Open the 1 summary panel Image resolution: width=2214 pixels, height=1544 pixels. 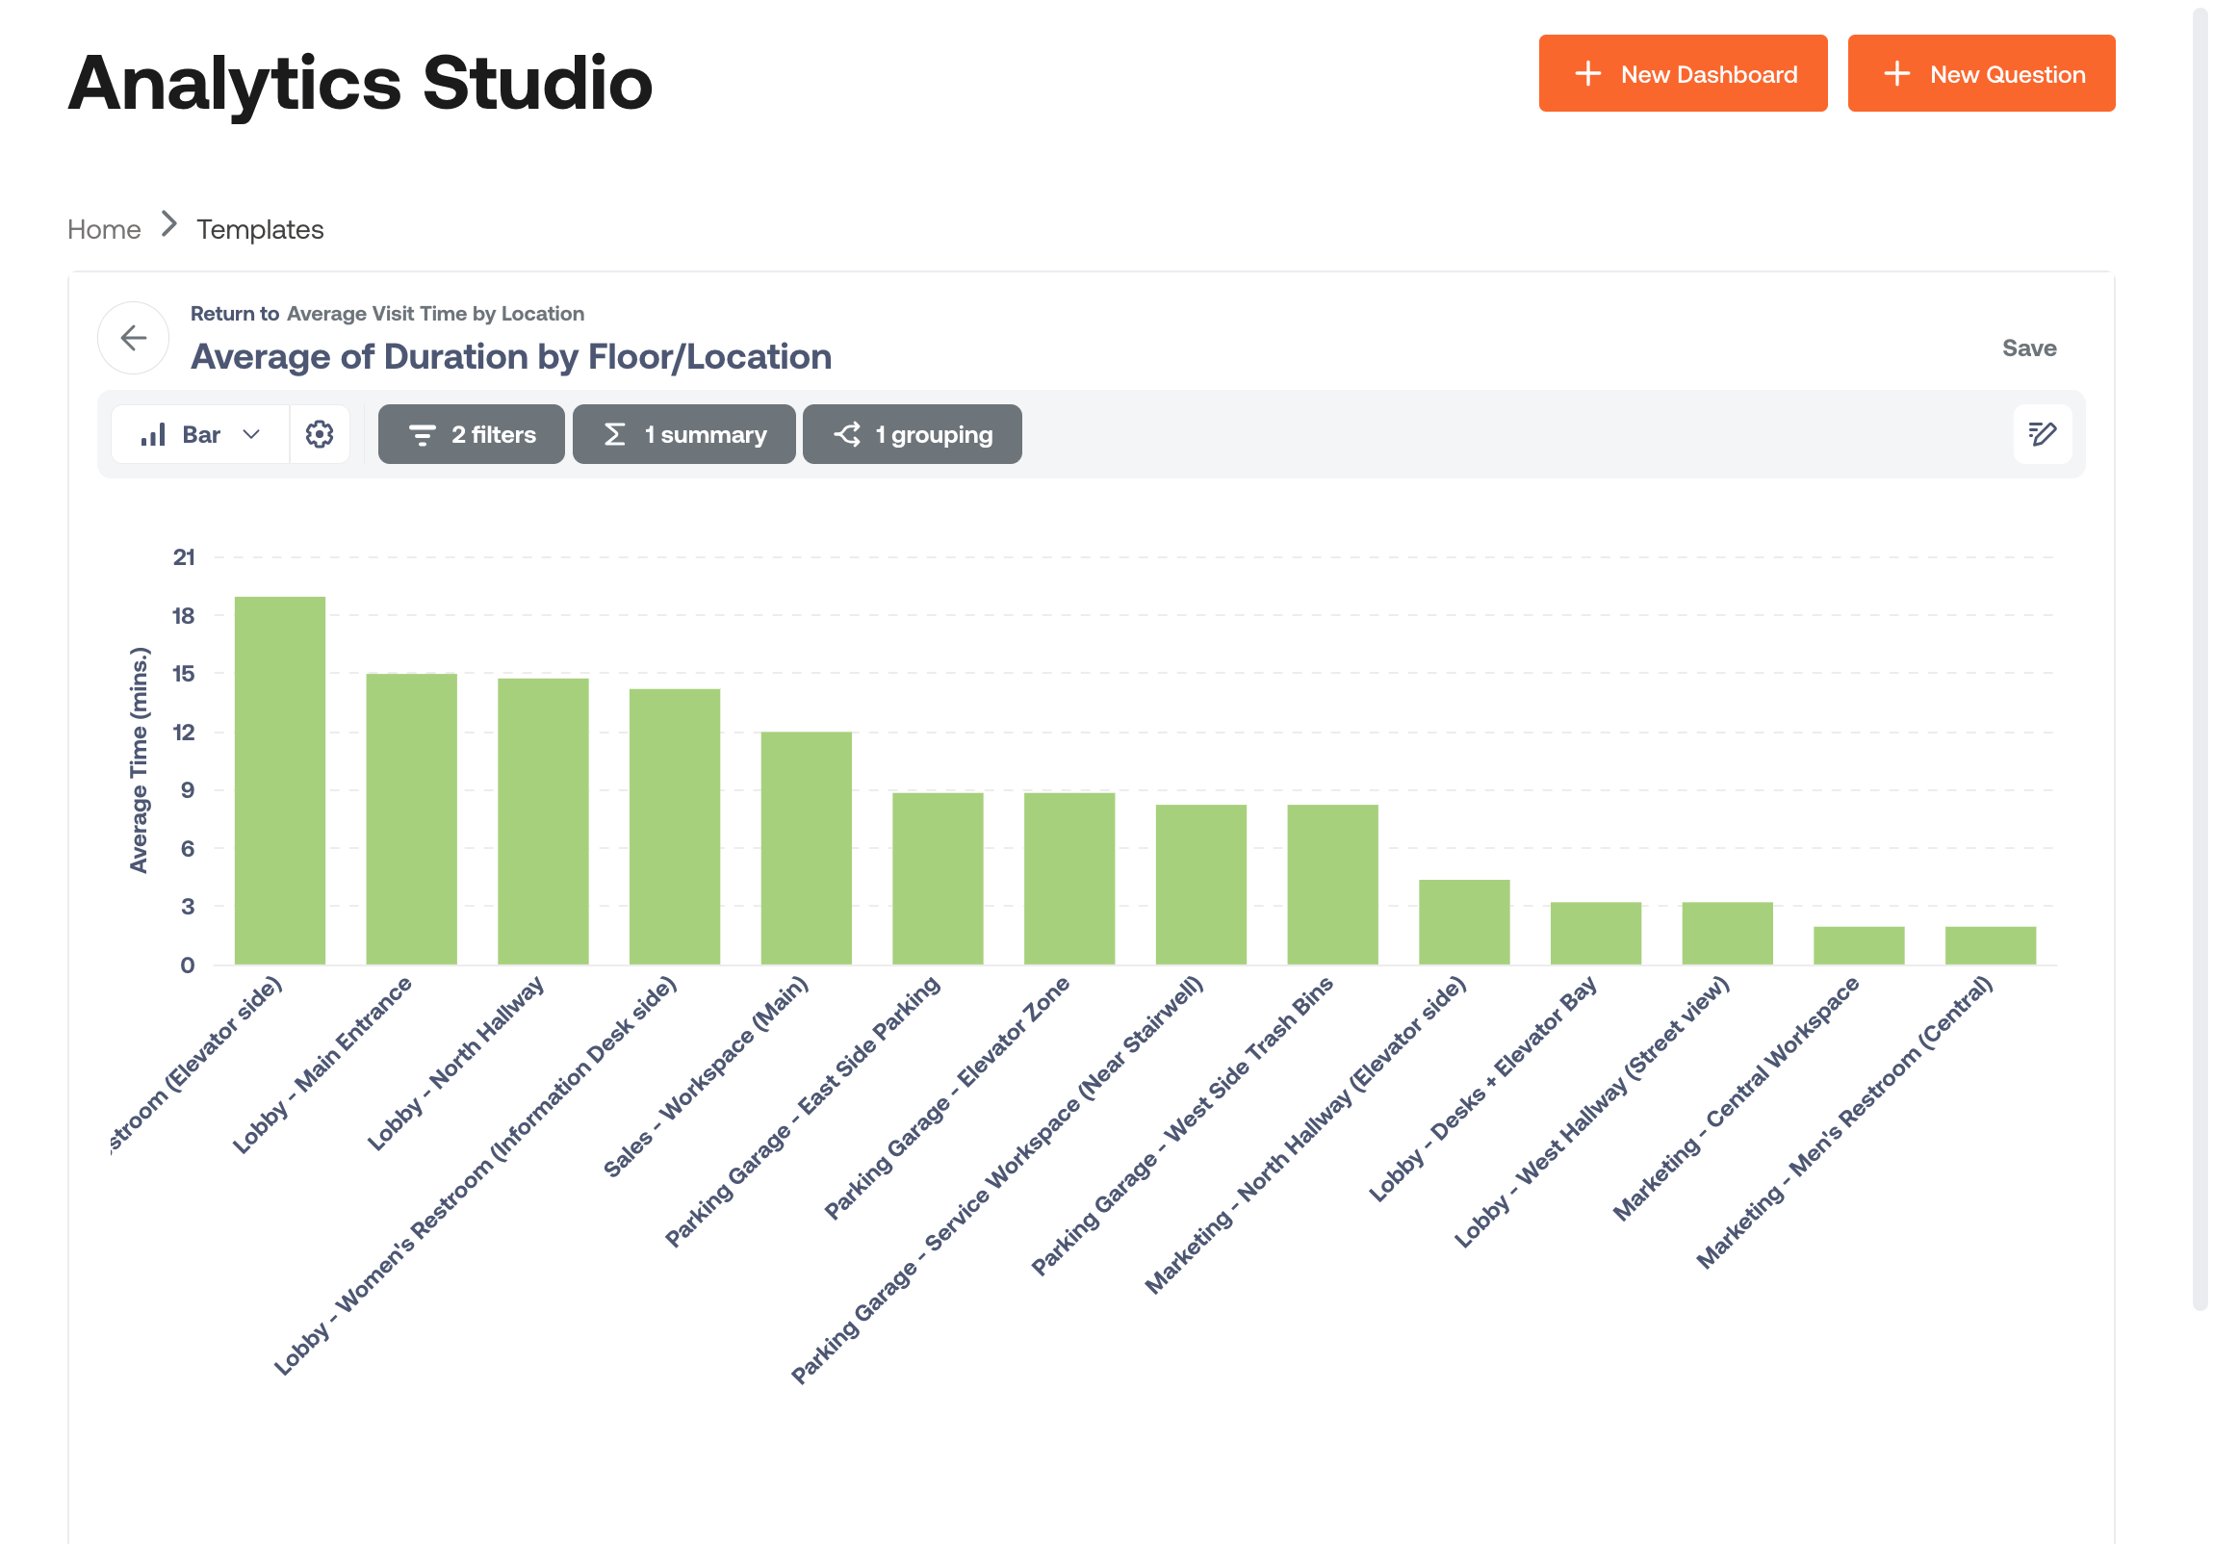(683, 434)
